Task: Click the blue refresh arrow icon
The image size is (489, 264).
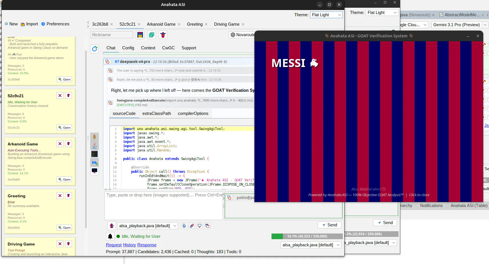Action: point(94,49)
